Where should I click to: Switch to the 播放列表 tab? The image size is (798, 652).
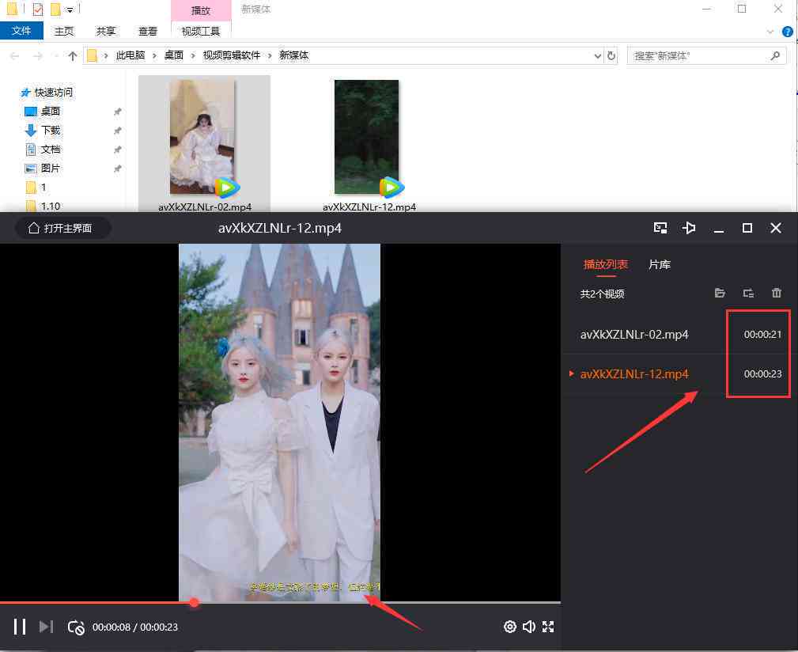(605, 264)
